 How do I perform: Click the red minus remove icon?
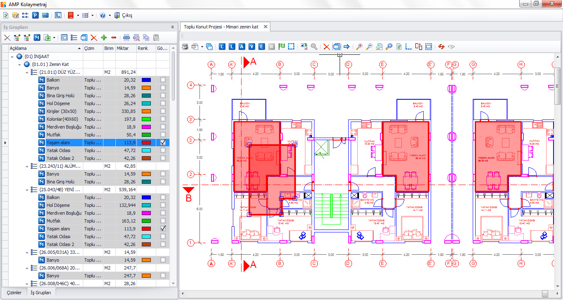(x=114, y=37)
